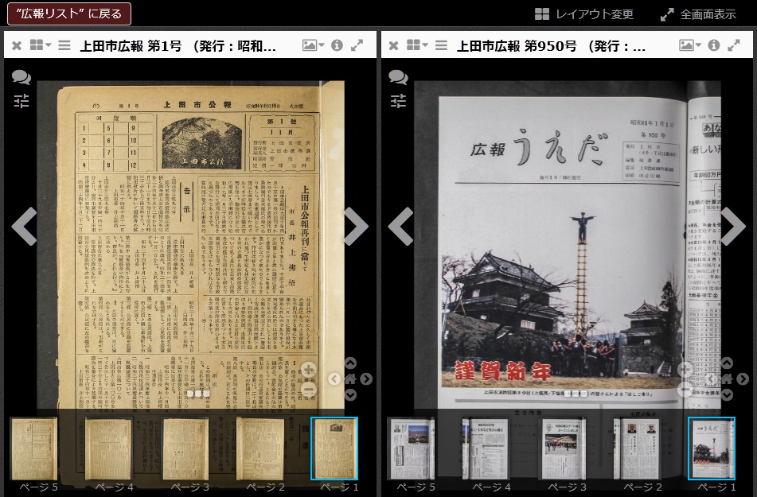Image resolution: width=757 pixels, height=497 pixels.
Task: Expand 第1号 window to fullscreen
Action: point(357,45)
